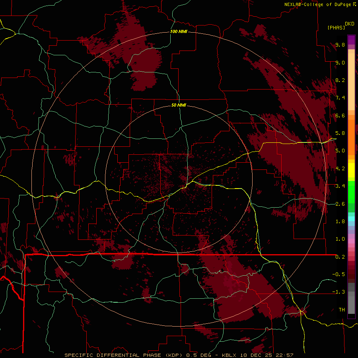Click the 2.6 value on the scale

click(340, 204)
